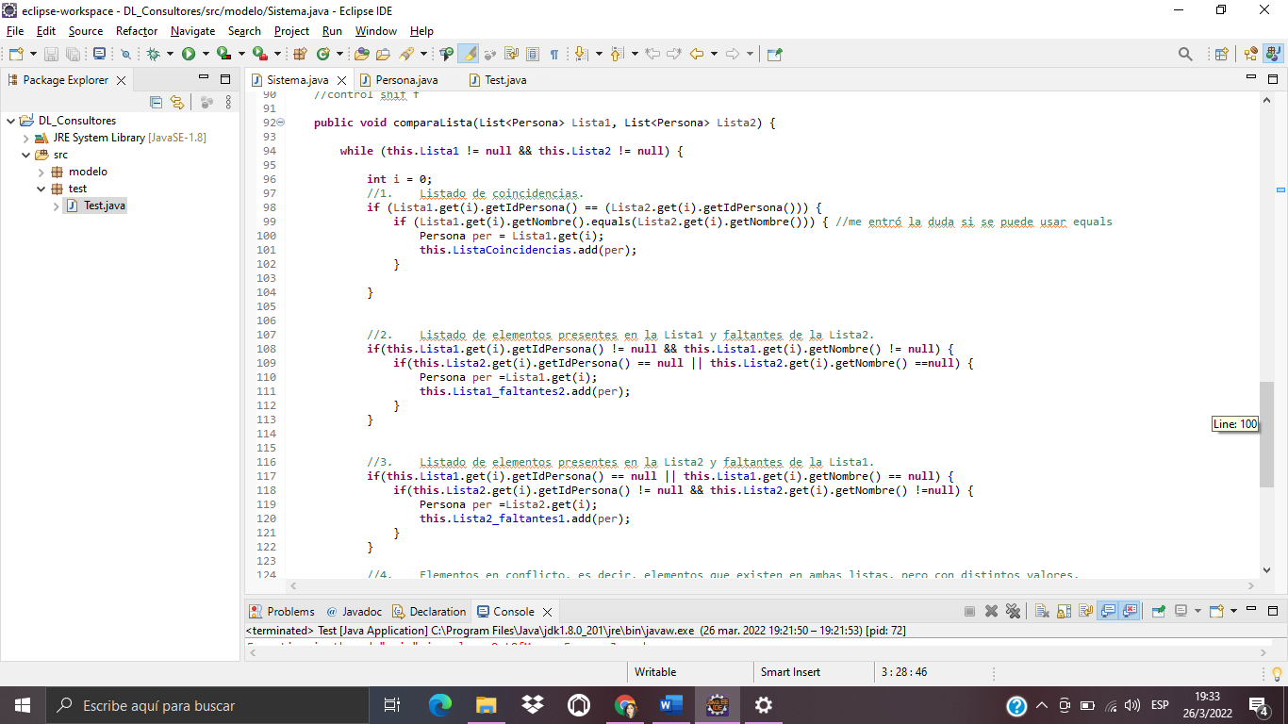Remove launch with Console X icon
Viewport: 1288px width, 724px height.
[x=992, y=611]
